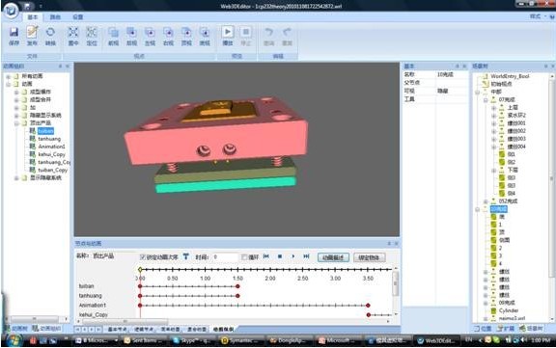Click the bind object button
Image resolution: width=556 pixels, height=348 pixels.
pos(369,257)
